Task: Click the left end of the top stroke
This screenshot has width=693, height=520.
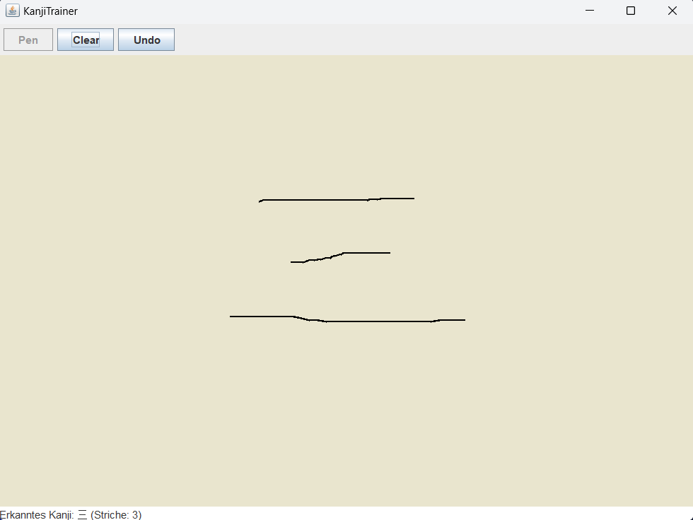Action: 262,201
